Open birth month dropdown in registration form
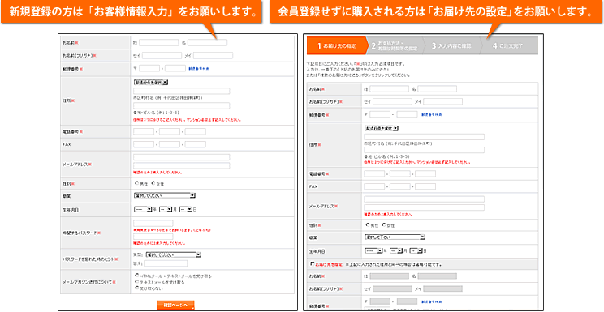This screenshot has width=604, height=312. click(166, 209)
